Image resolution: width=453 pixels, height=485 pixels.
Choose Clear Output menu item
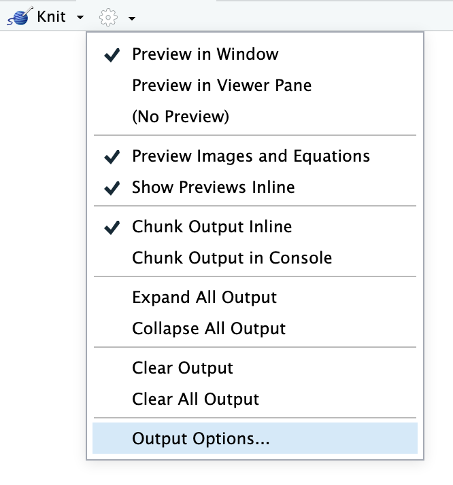click(182, 368)
